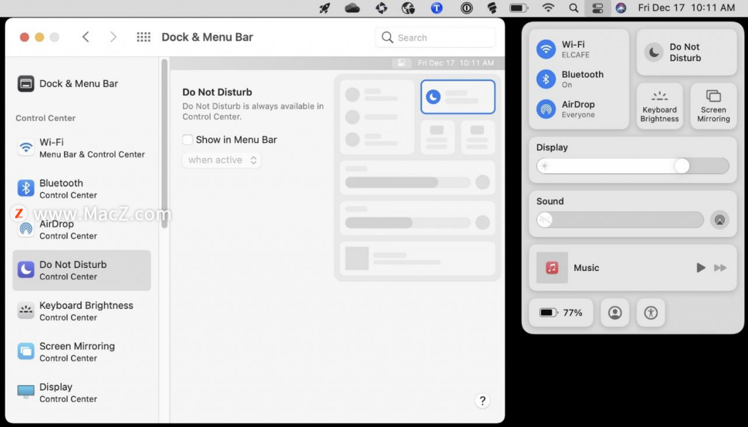The image size is (748, 427).
Task: Click the sidebar scrollbar
Action: click(164, 143)
